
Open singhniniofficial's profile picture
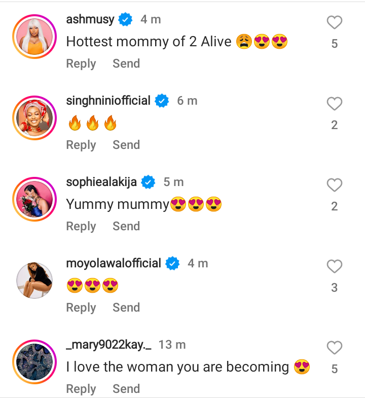(34, 117)
